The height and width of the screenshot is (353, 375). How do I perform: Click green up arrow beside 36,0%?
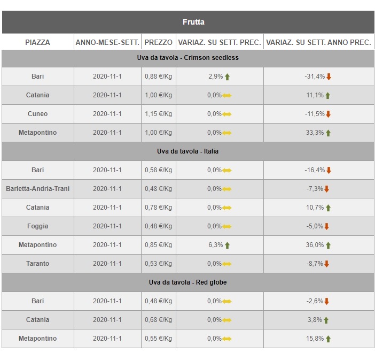328,245
